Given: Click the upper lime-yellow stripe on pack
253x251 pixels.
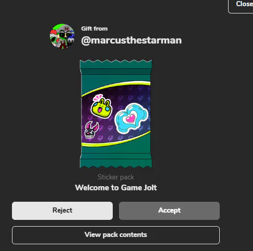Looking at the screenshot, I should (x=116, y=86).
